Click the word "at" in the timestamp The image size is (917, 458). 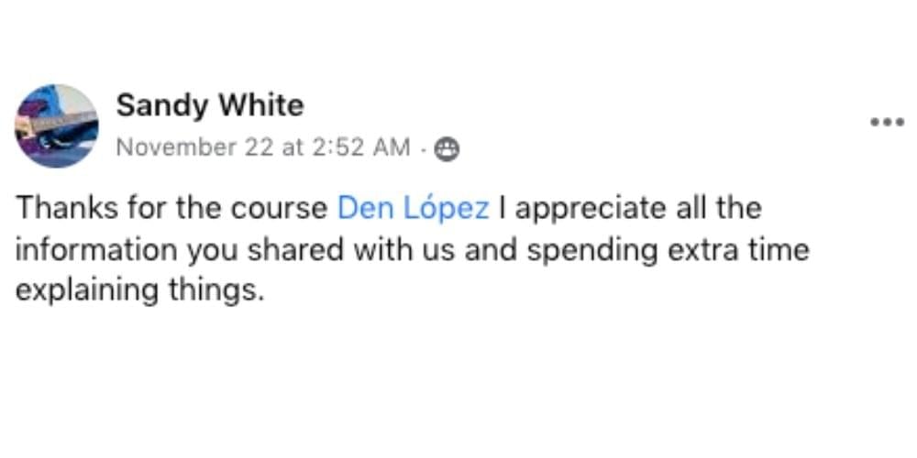coord(291,147)
